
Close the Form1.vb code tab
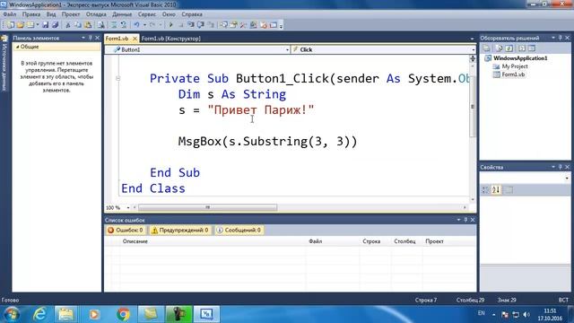tap(135, 39)
